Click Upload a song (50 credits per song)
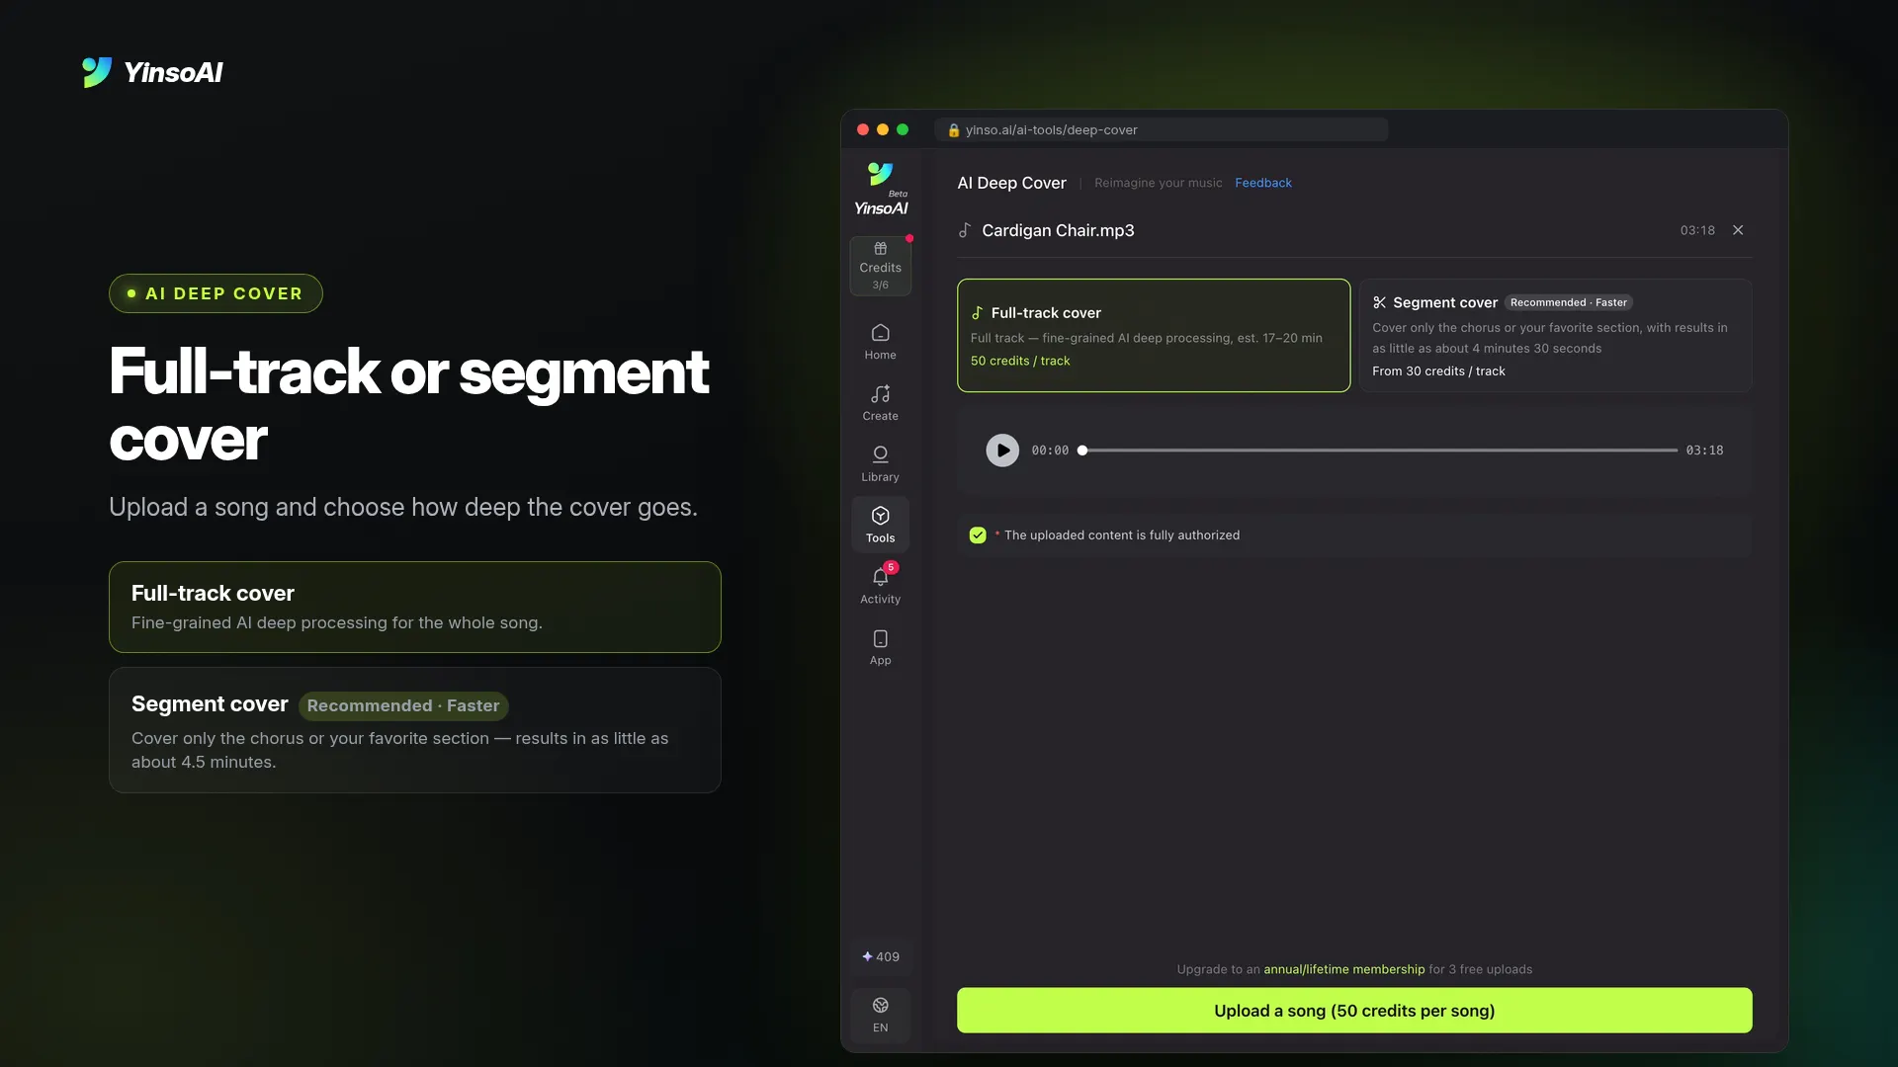The height and width of the screenshot is (1067, 1898). point(1354,1011)
